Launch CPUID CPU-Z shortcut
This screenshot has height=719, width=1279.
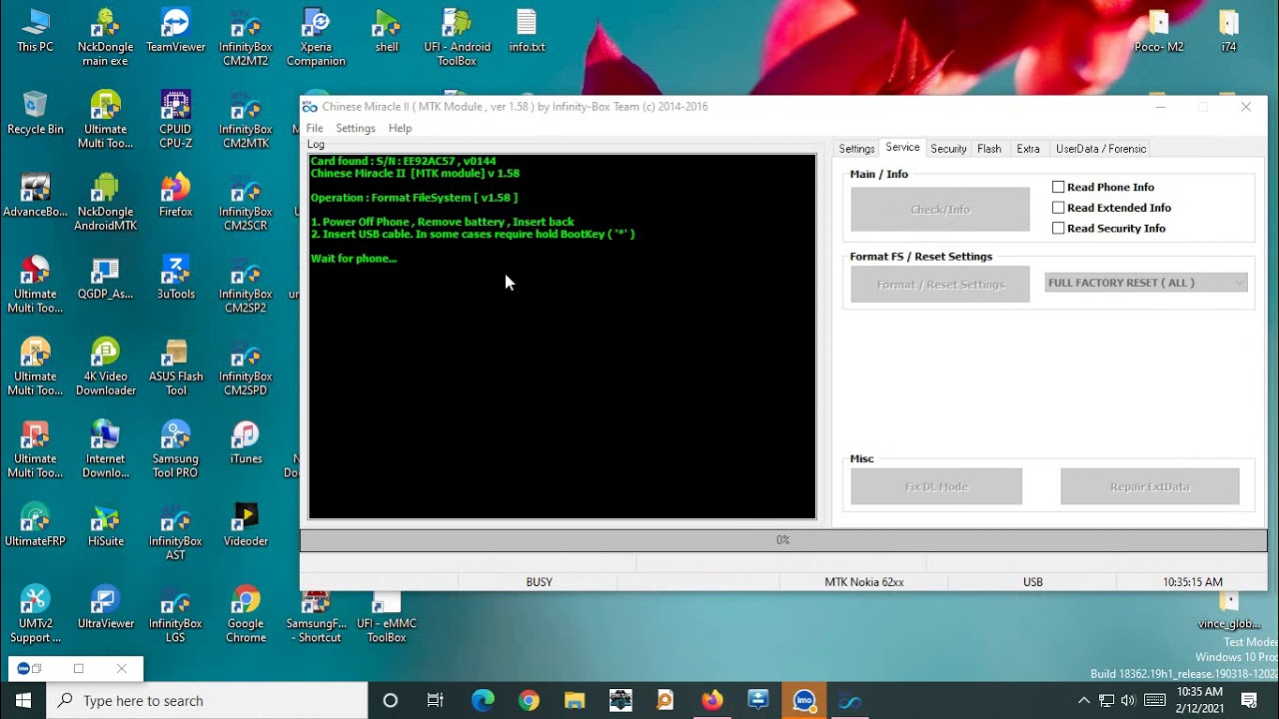coord(176,120)
